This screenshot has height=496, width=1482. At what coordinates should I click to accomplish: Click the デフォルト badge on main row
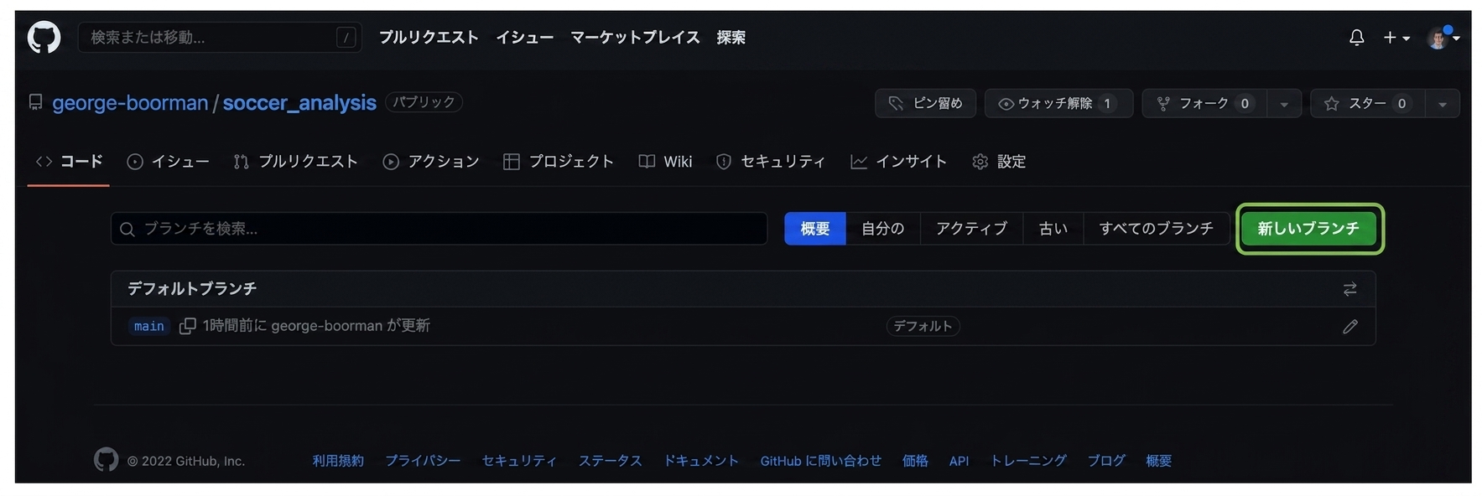923,326
